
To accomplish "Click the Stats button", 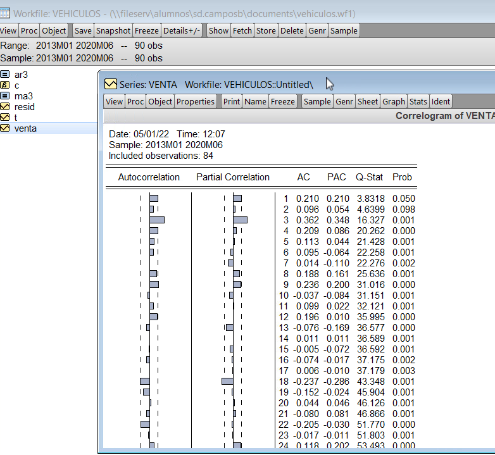I will (418, 101).
